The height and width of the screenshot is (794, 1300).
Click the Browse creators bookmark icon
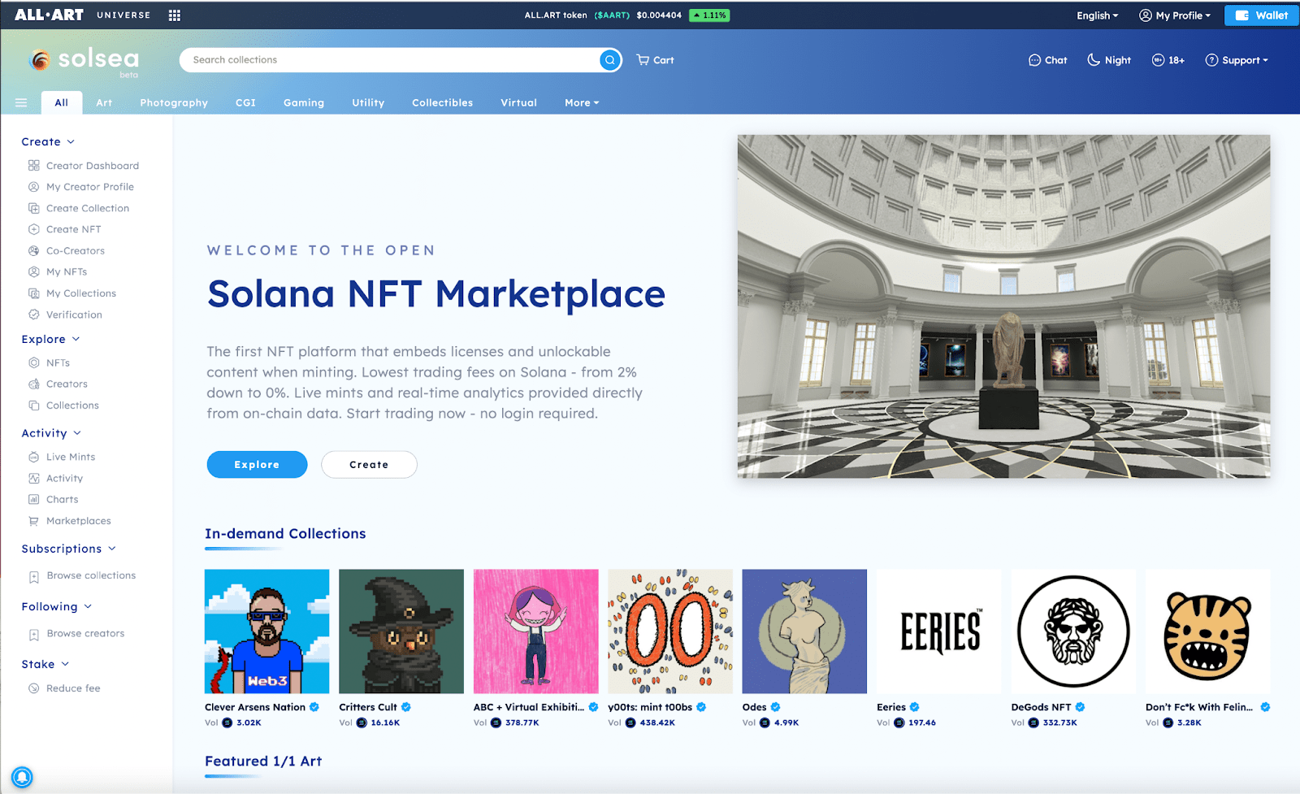[x=34, y=634]
